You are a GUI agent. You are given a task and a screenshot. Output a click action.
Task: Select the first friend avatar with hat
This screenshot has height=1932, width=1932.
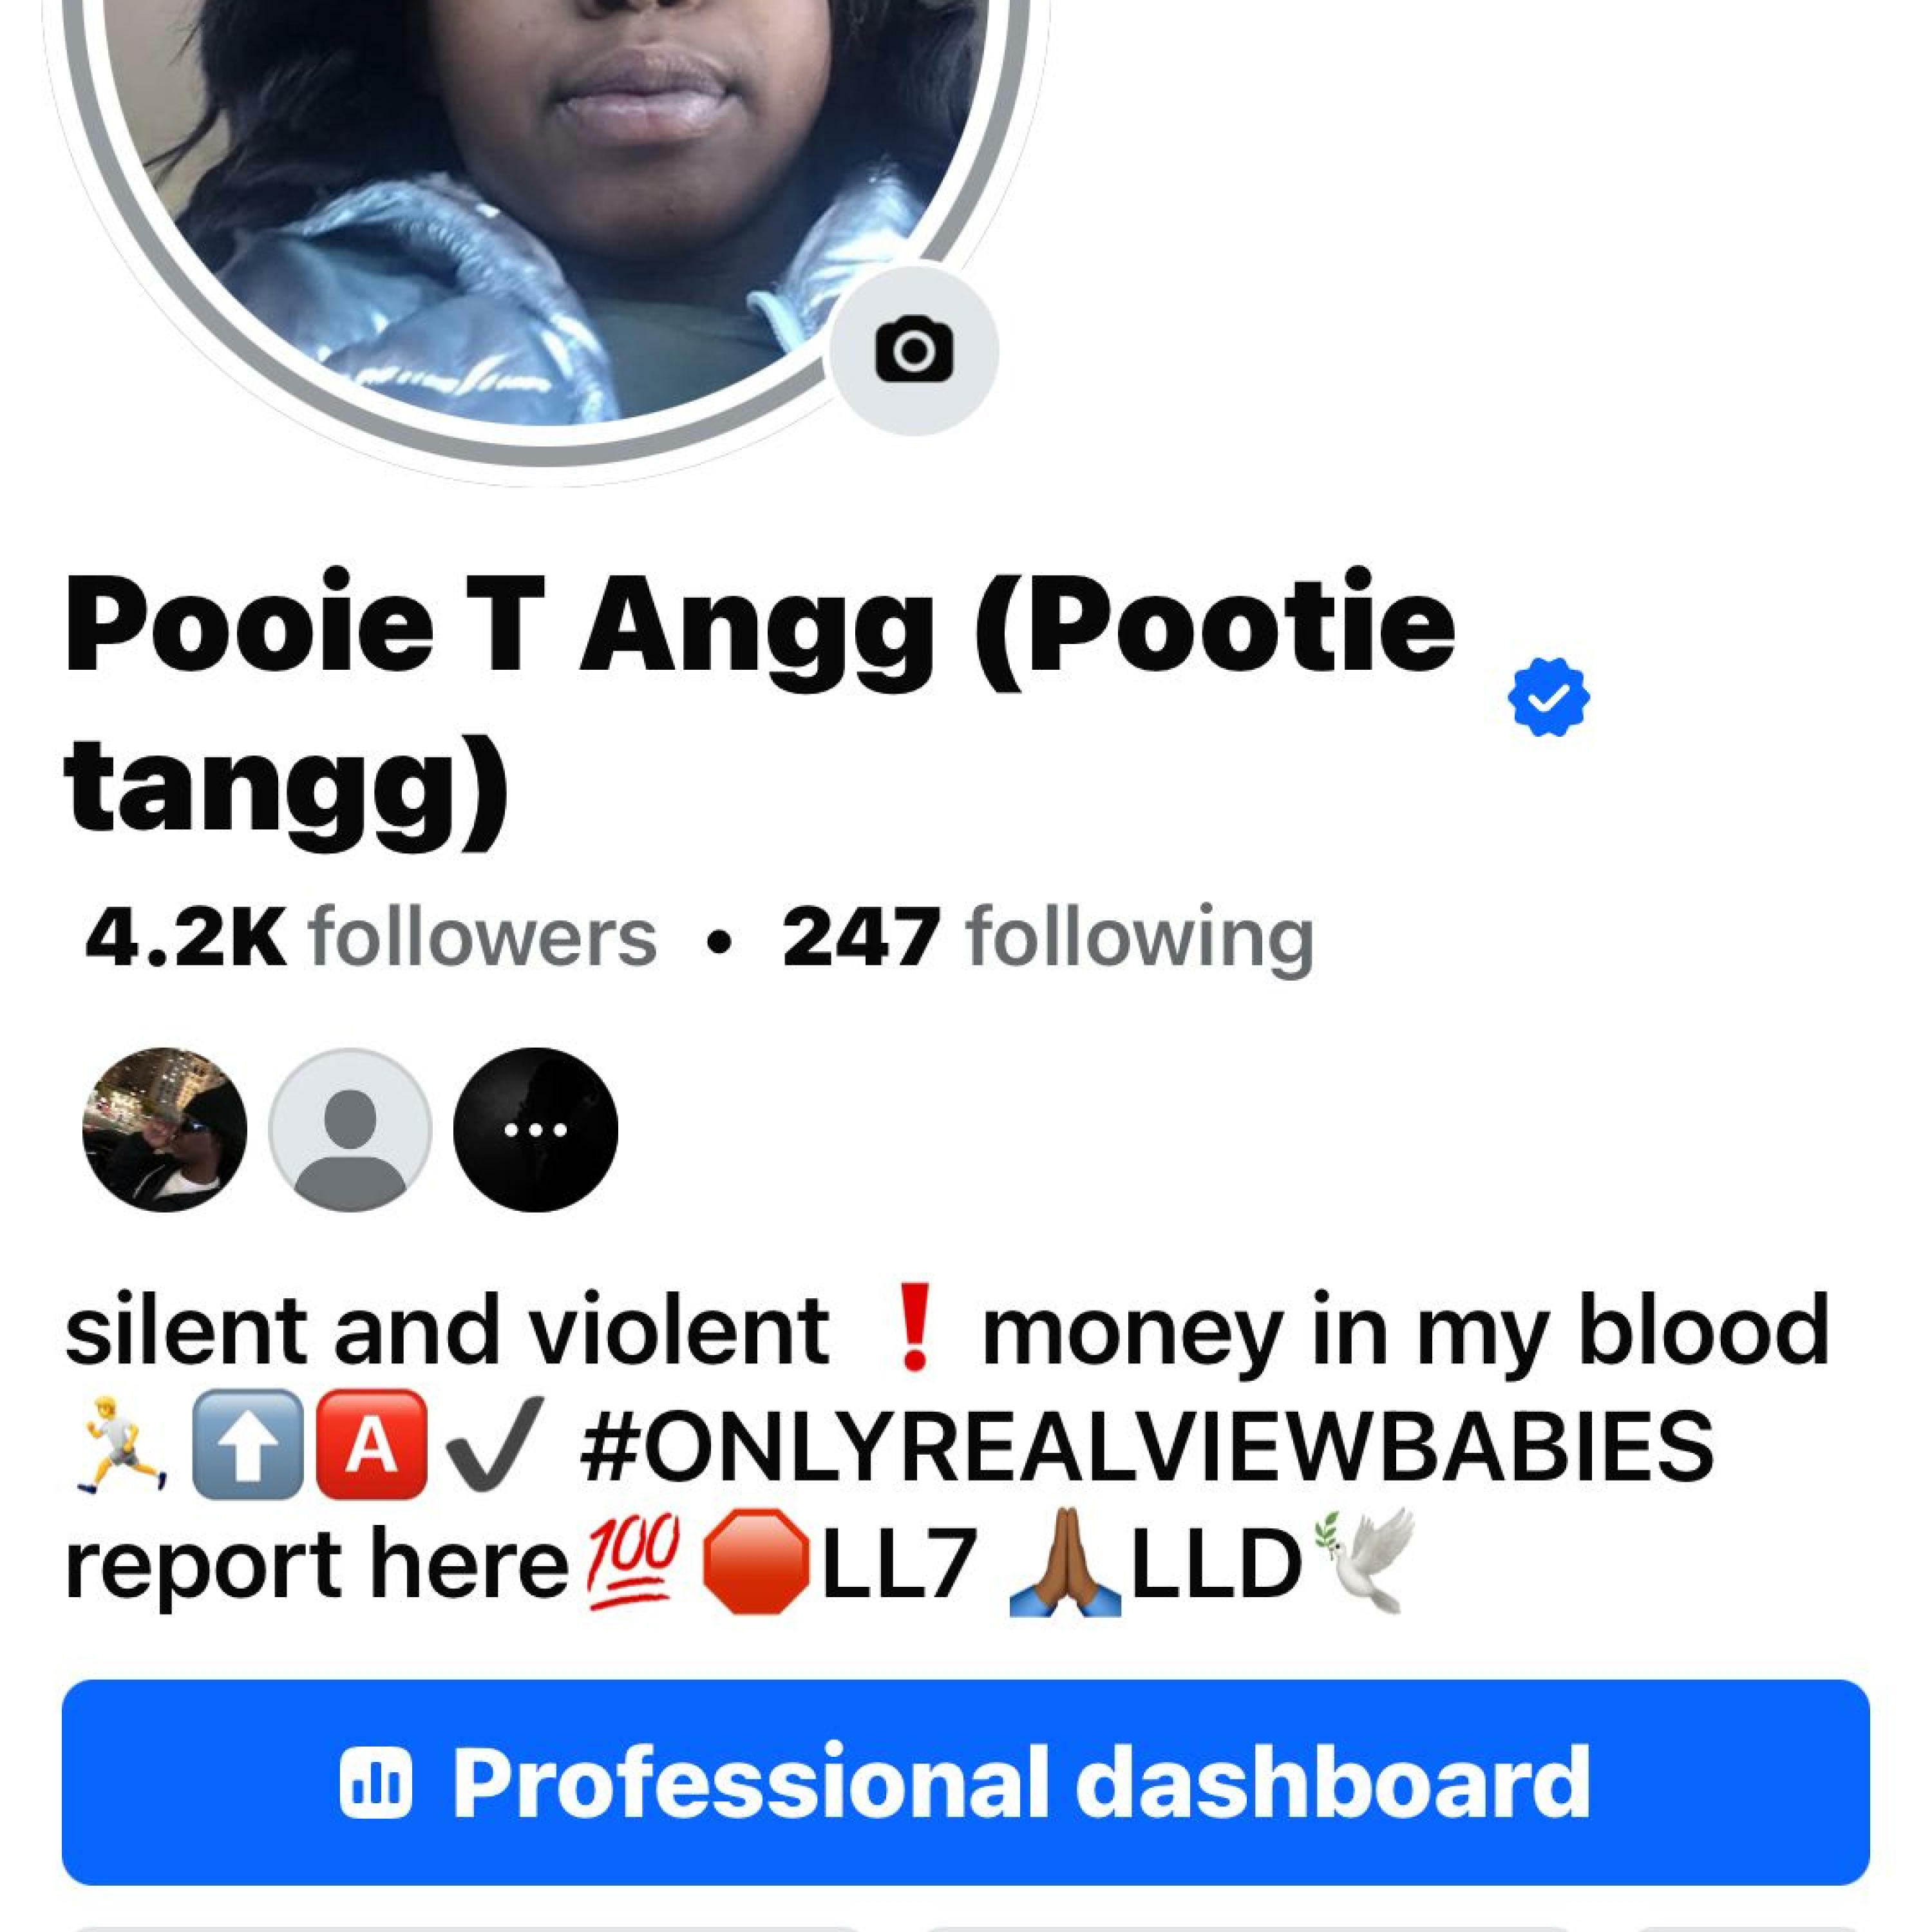[165, 1129]
